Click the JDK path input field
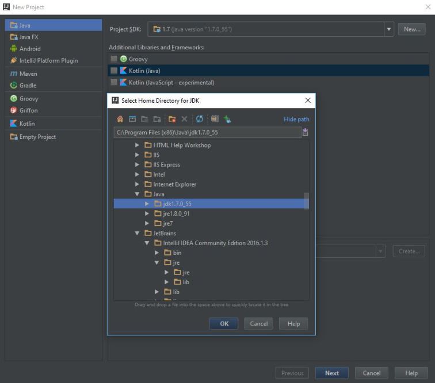The height and width of the screenshot is (383, 435). pos(207,132)
